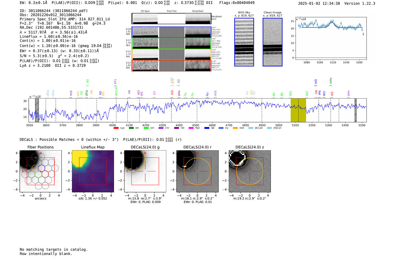This screenshot has width=395, height=269.
Task: Click the Hβ blue legend swatch
Action: coord(207,128)
